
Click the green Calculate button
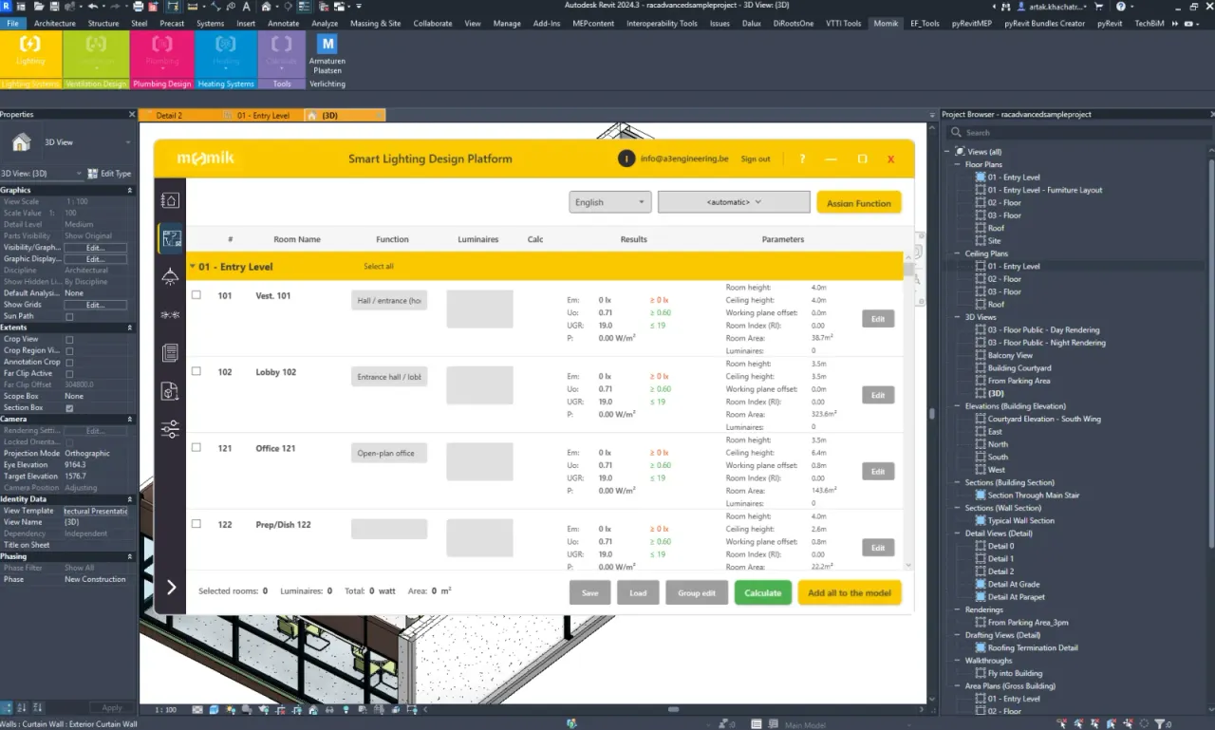coord(762,592)
